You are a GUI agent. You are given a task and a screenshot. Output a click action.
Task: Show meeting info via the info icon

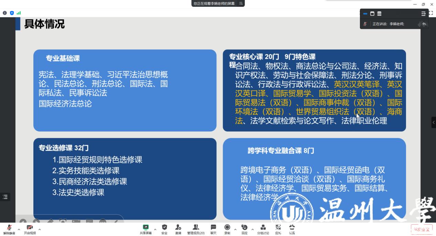click(5, 13)
